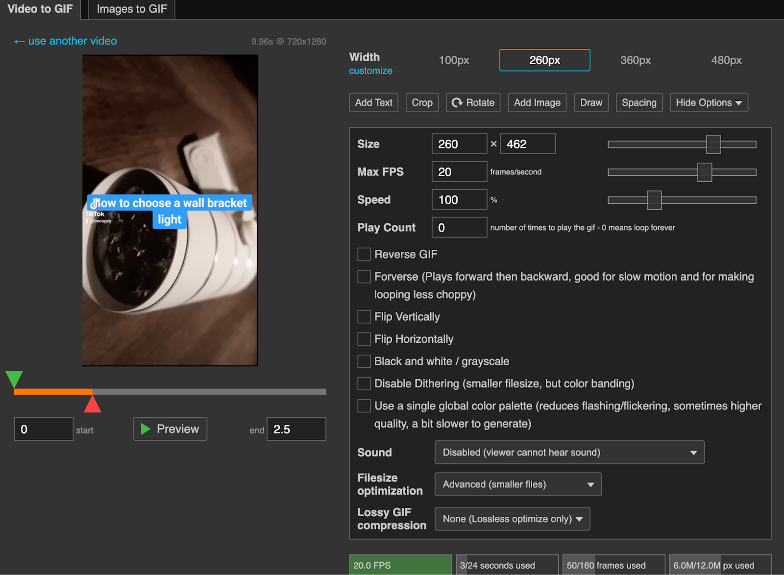Open the Filesize optimization dropdown
Viewport: 784px width, 575px height.
click(x=517, y=484)
